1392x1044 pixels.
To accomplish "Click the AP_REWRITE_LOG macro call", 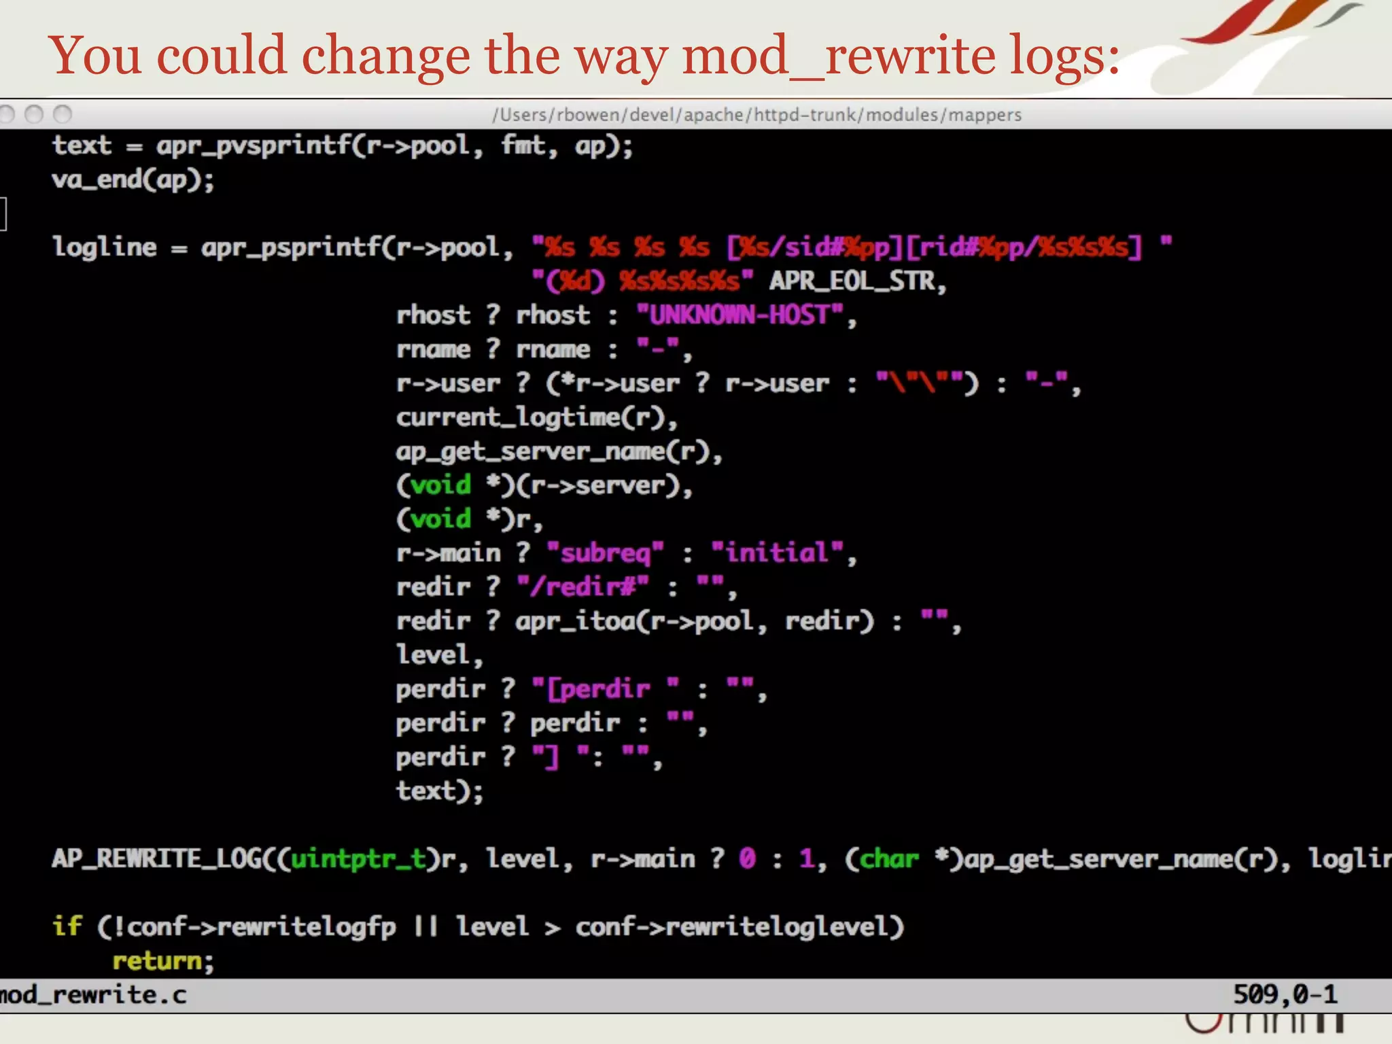I will point(722,859).
